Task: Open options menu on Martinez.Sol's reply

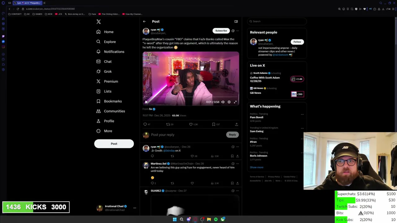Action: 238,164
